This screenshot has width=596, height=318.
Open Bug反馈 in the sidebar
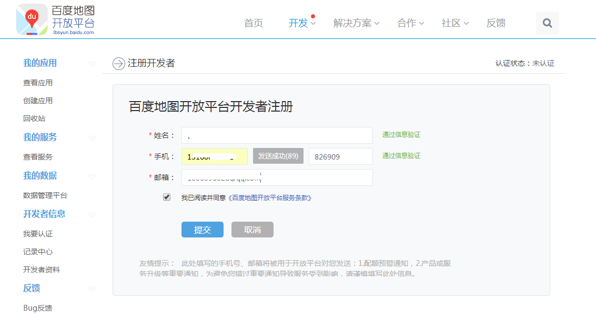38,307
